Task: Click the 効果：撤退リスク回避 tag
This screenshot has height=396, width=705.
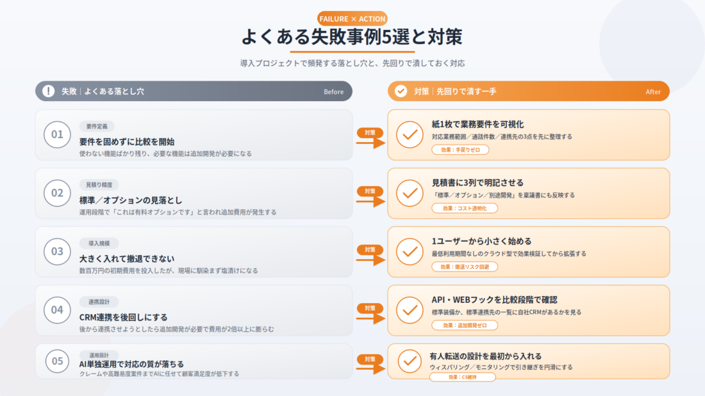Action: pyautogui.click(x=465, y=267)
